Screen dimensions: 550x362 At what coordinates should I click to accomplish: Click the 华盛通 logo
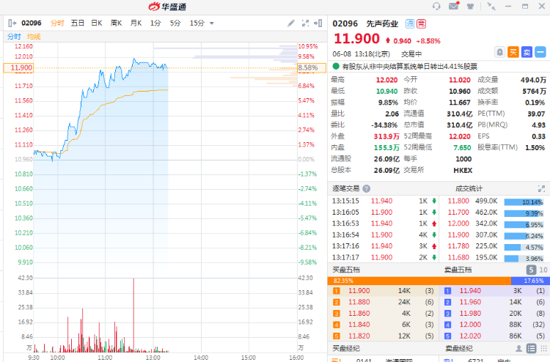(x=167, y=7)
